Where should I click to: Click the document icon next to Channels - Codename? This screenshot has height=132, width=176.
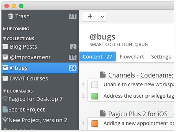(x=103, y=75)
